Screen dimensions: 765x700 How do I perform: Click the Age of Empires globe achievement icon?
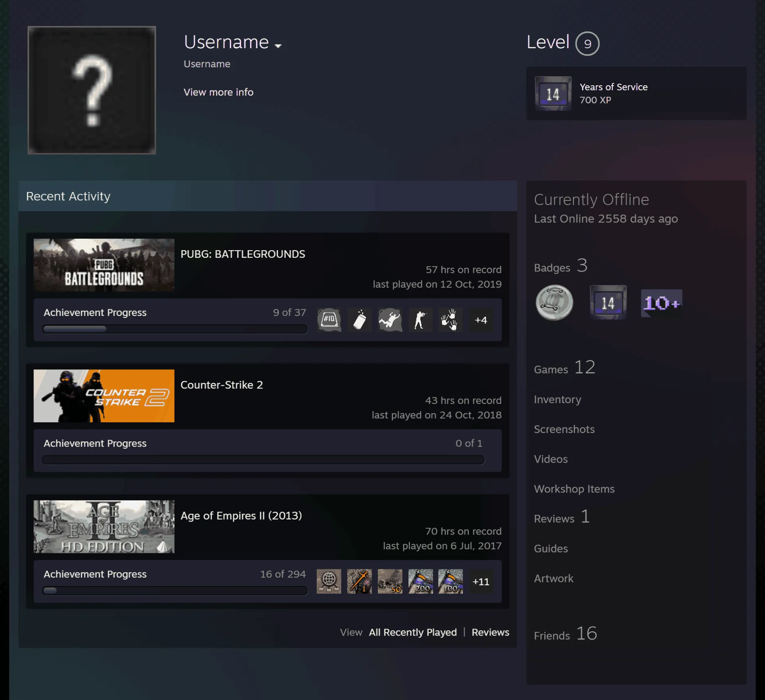tap(329, 581)
